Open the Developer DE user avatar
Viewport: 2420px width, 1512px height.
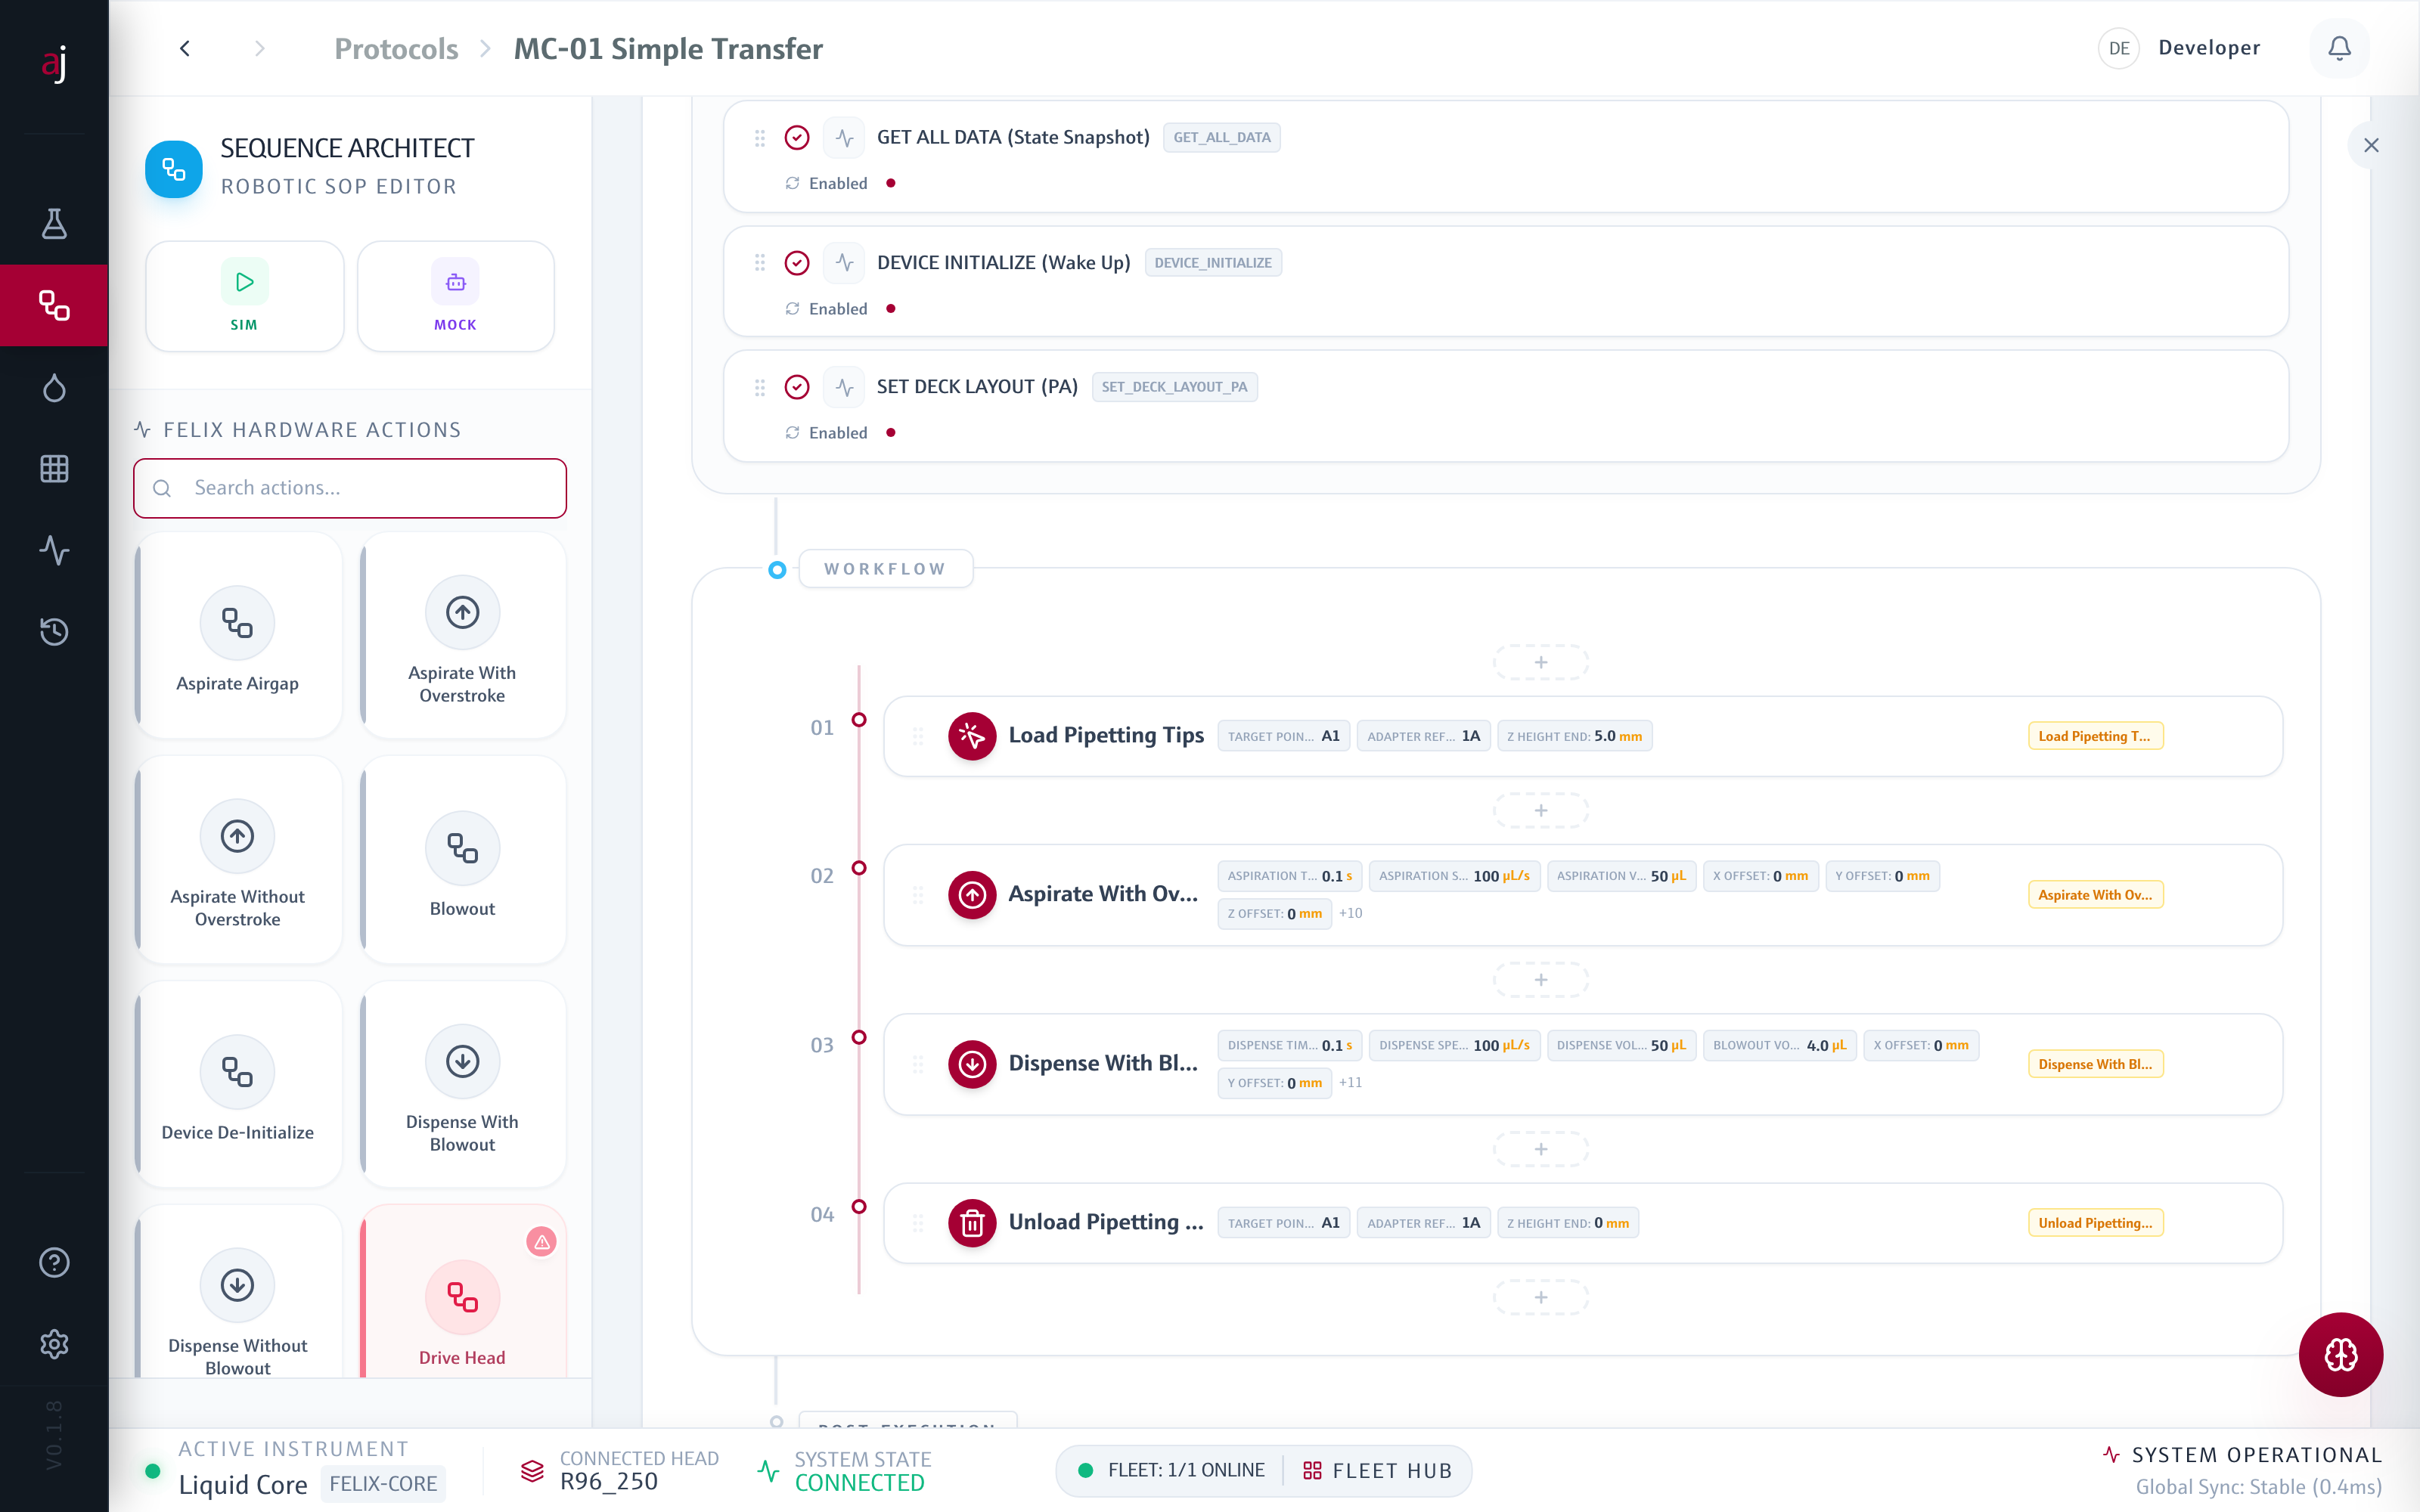[2119, 48]
